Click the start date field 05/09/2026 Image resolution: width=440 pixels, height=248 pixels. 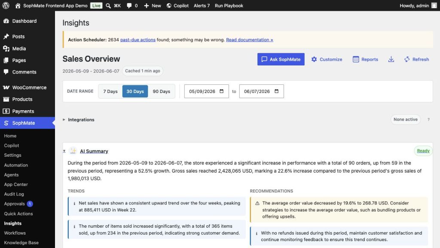tap(207, 91)
